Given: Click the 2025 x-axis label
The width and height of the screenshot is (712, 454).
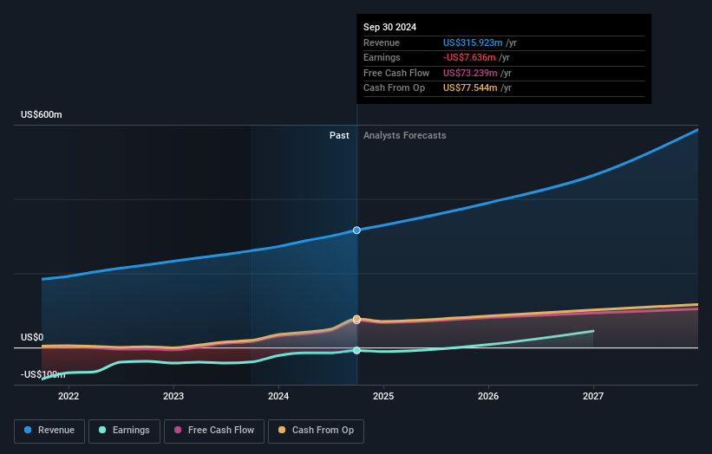Looking at the screenshot, I should pos(383,397).
